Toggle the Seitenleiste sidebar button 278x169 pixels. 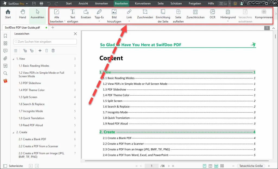pos(13,166)
